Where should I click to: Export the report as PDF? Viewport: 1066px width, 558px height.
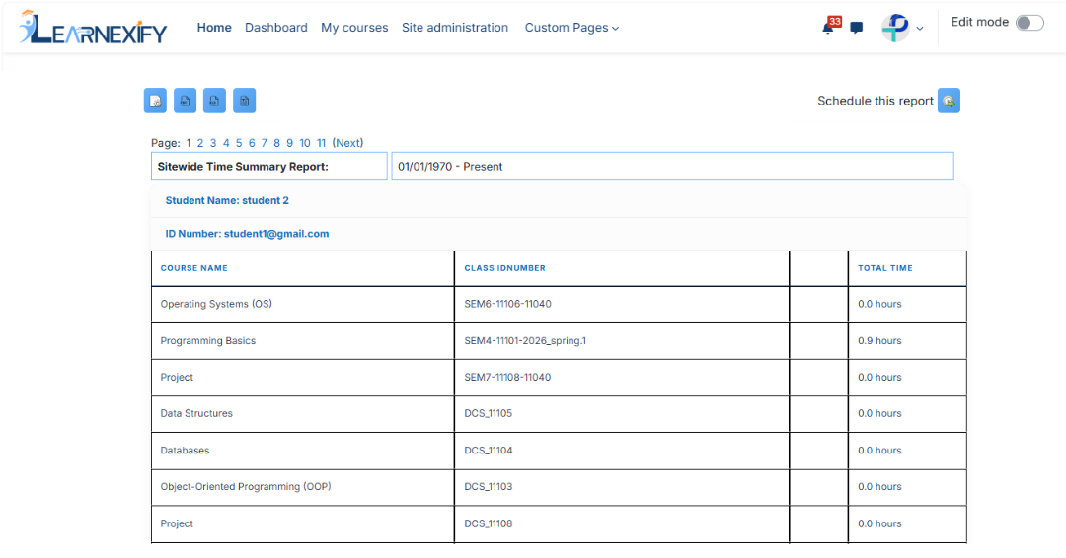[185, 101]
